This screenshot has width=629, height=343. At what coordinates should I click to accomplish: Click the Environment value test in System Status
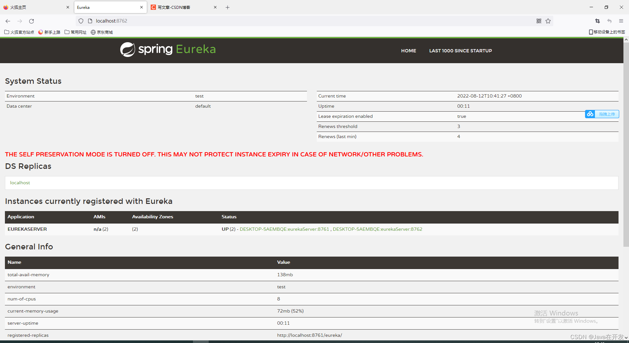[x=199, y=96]
